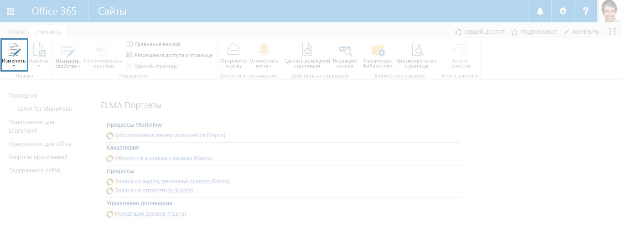Screen dimensions: 622x228
Task: Open the user profile photo menu
Action: click(x=610, y=11)
